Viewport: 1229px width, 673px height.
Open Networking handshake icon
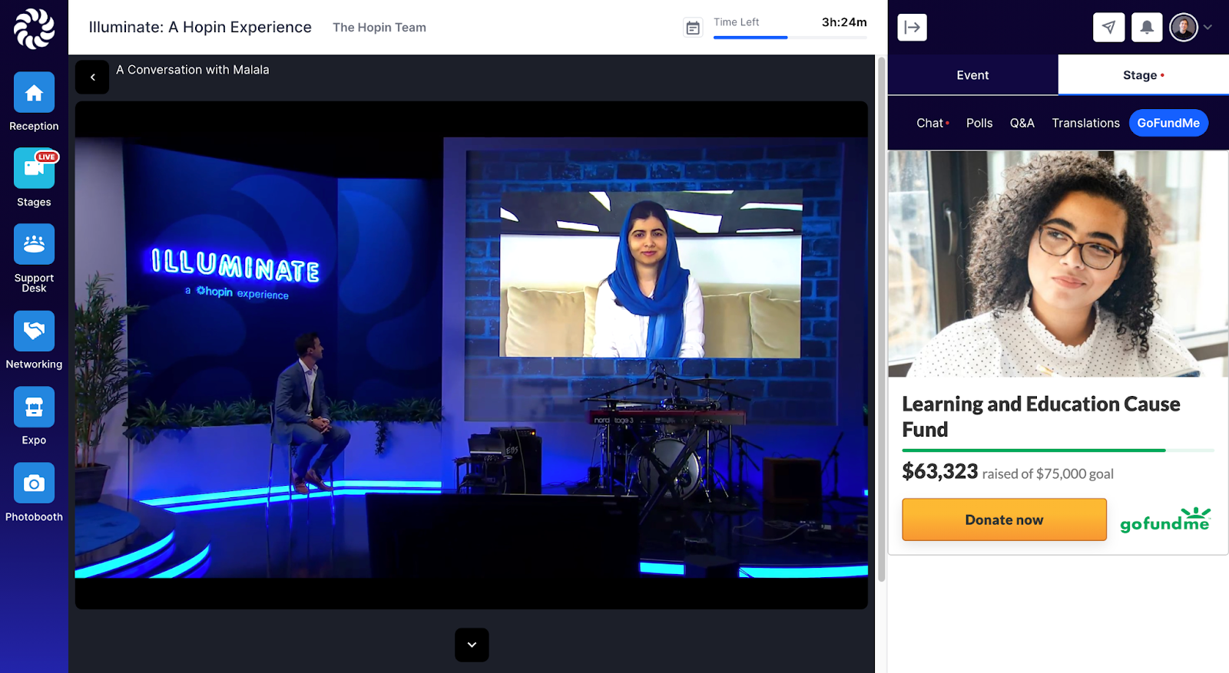point(34,331)
